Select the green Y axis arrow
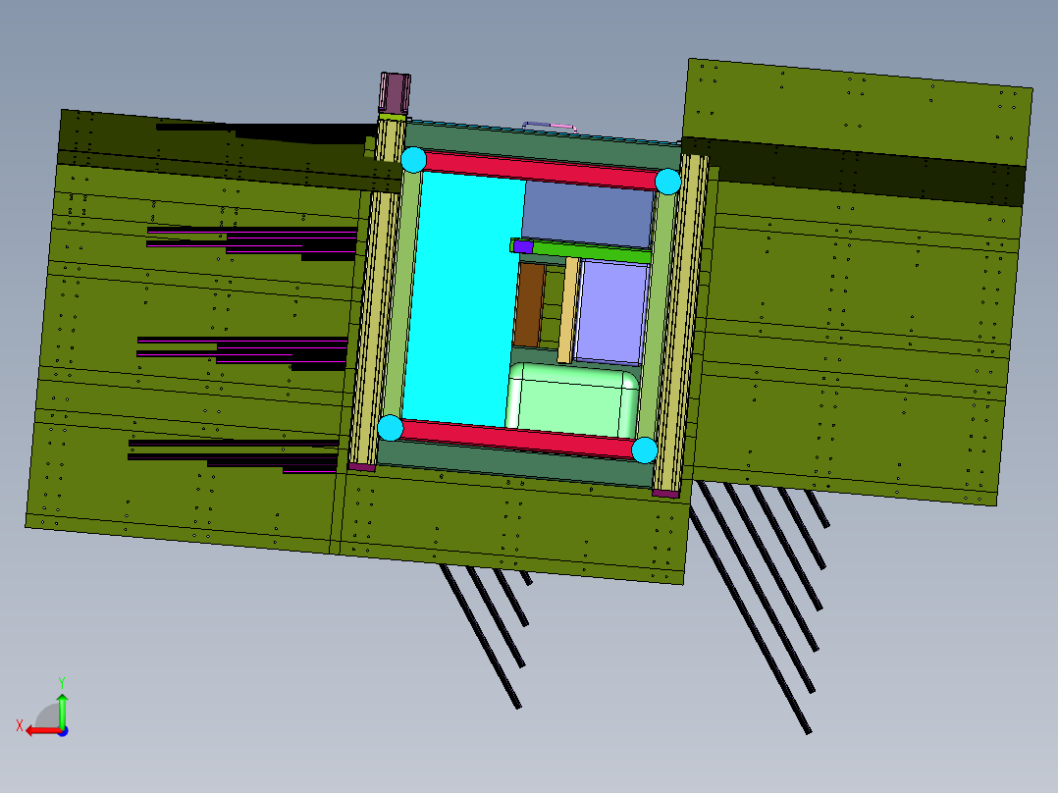The height and width of the screenshot is (793, 1058). pyautogui.click(x=62, y=710)
